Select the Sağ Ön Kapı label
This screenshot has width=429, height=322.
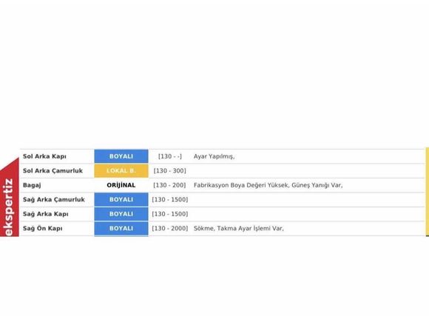43,228
